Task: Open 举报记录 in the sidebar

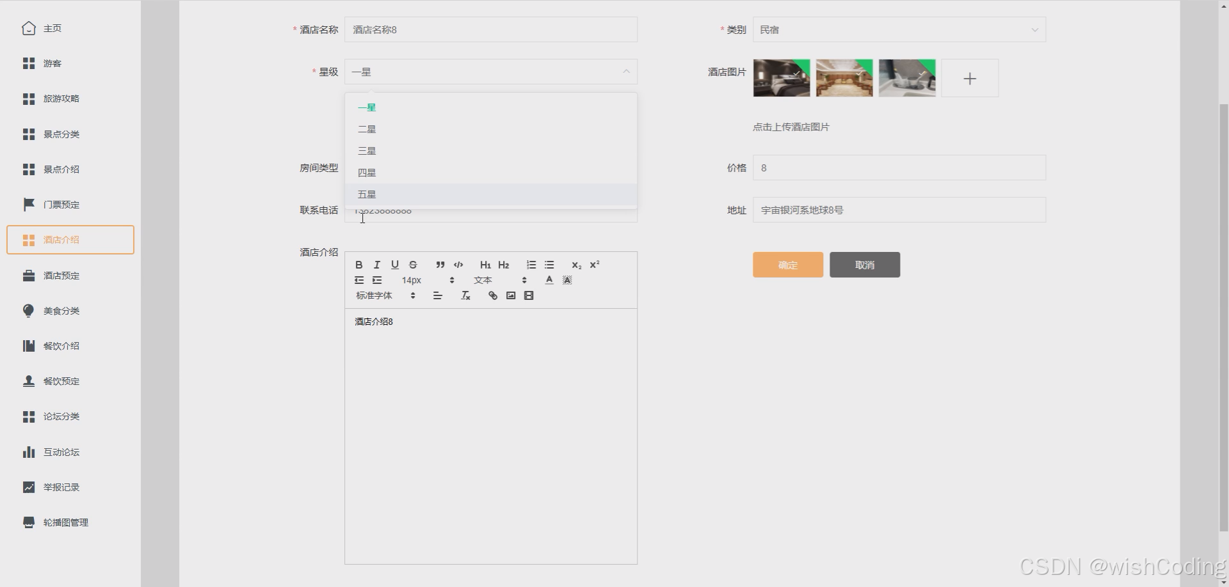Action: [70, 487]
